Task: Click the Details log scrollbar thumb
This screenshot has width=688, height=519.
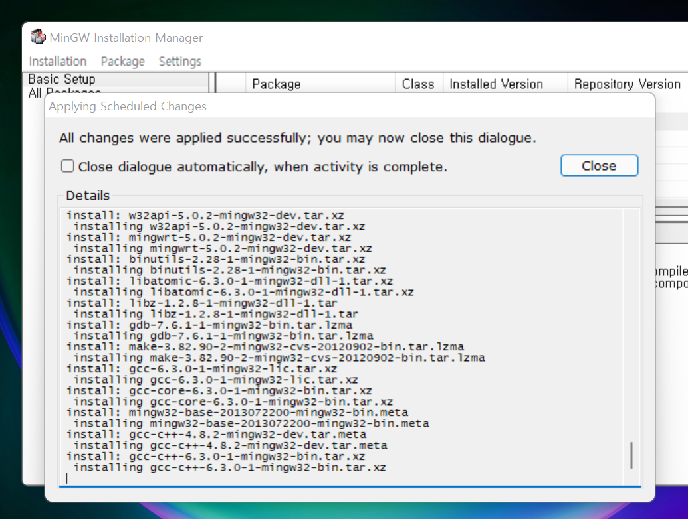Action: point(631,455)
